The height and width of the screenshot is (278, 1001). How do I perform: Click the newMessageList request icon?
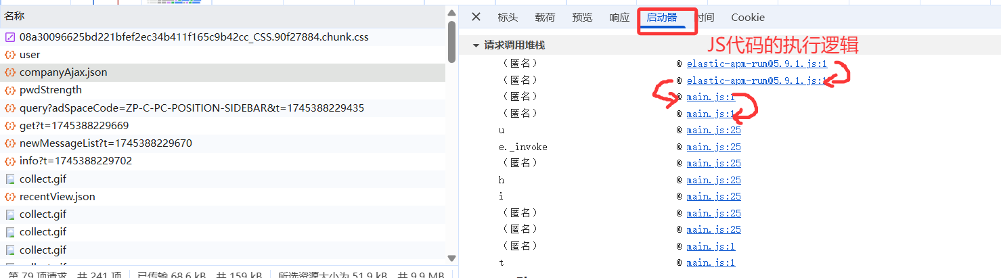10,143
